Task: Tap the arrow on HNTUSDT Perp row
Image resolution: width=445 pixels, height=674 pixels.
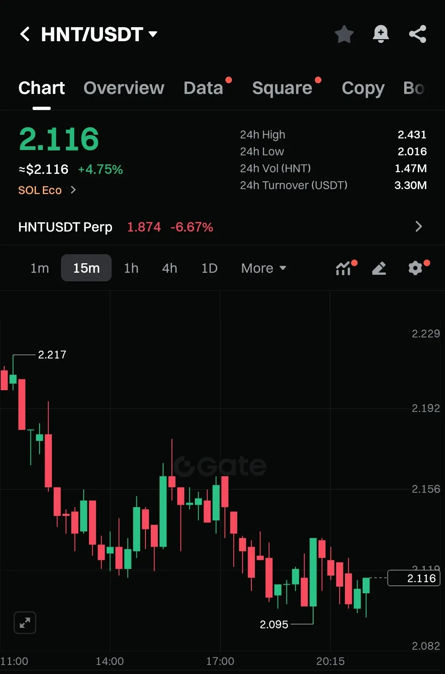Action: pyautogui.click(x=419, y=227)
